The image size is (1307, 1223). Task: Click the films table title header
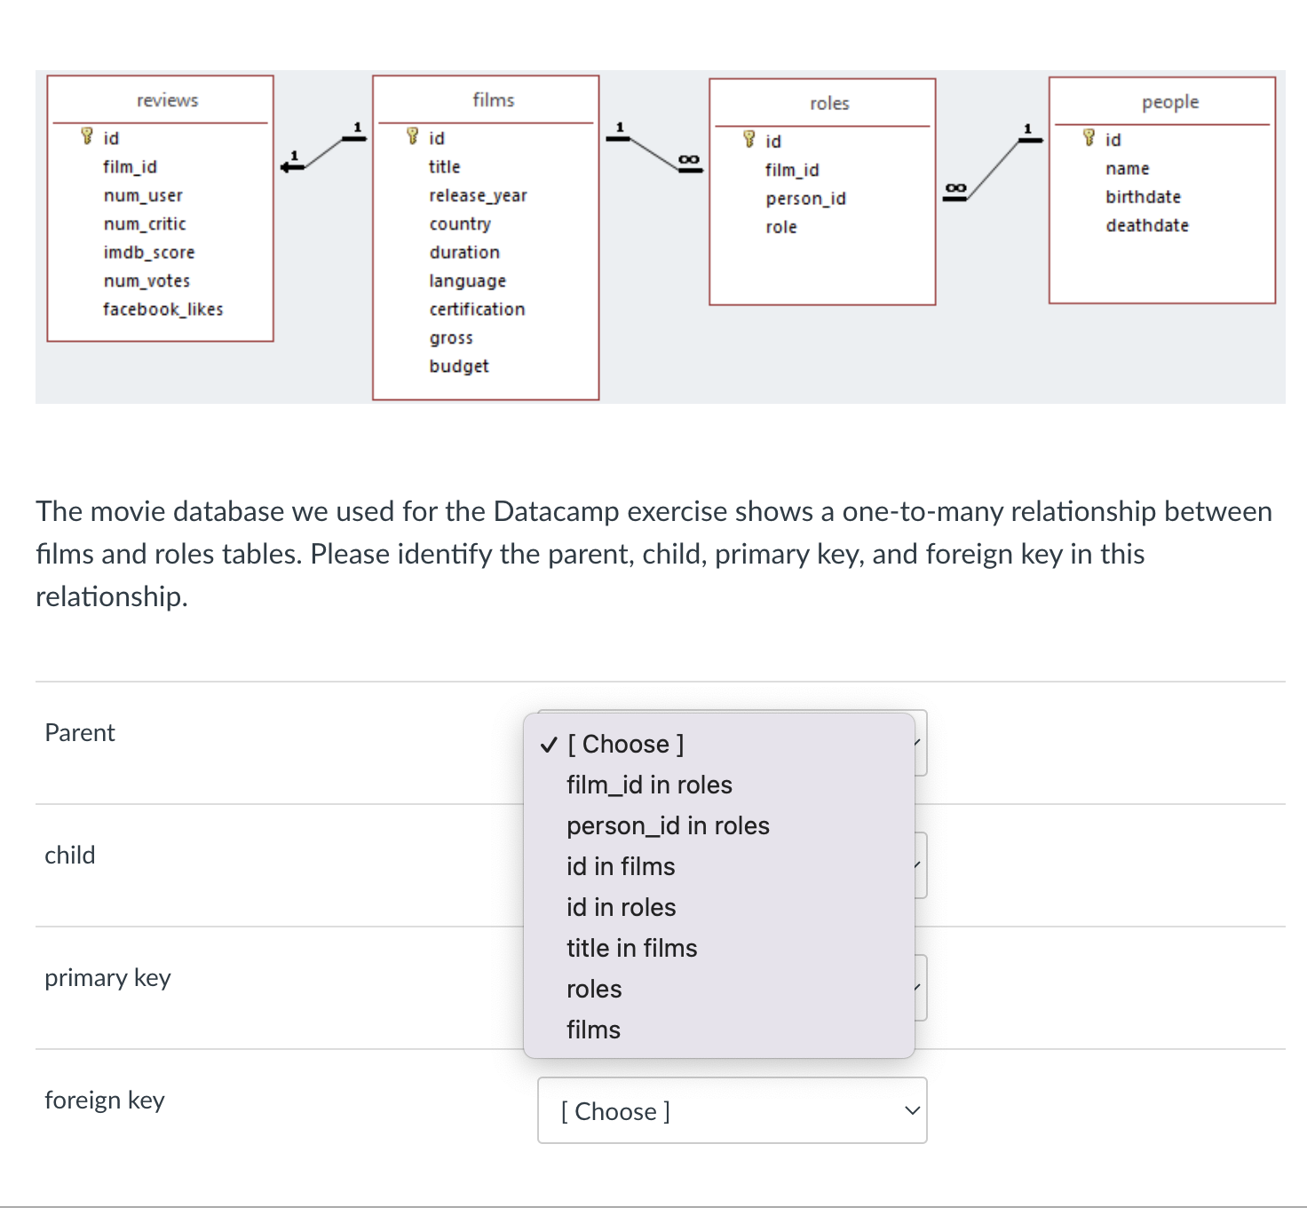[494, 99]
